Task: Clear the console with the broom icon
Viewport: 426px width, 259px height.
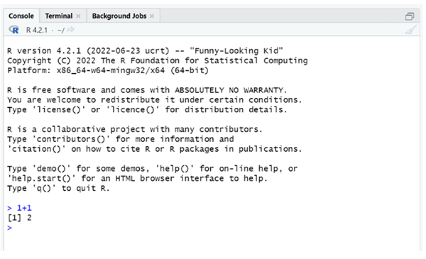Action: (x=410, y=30)
